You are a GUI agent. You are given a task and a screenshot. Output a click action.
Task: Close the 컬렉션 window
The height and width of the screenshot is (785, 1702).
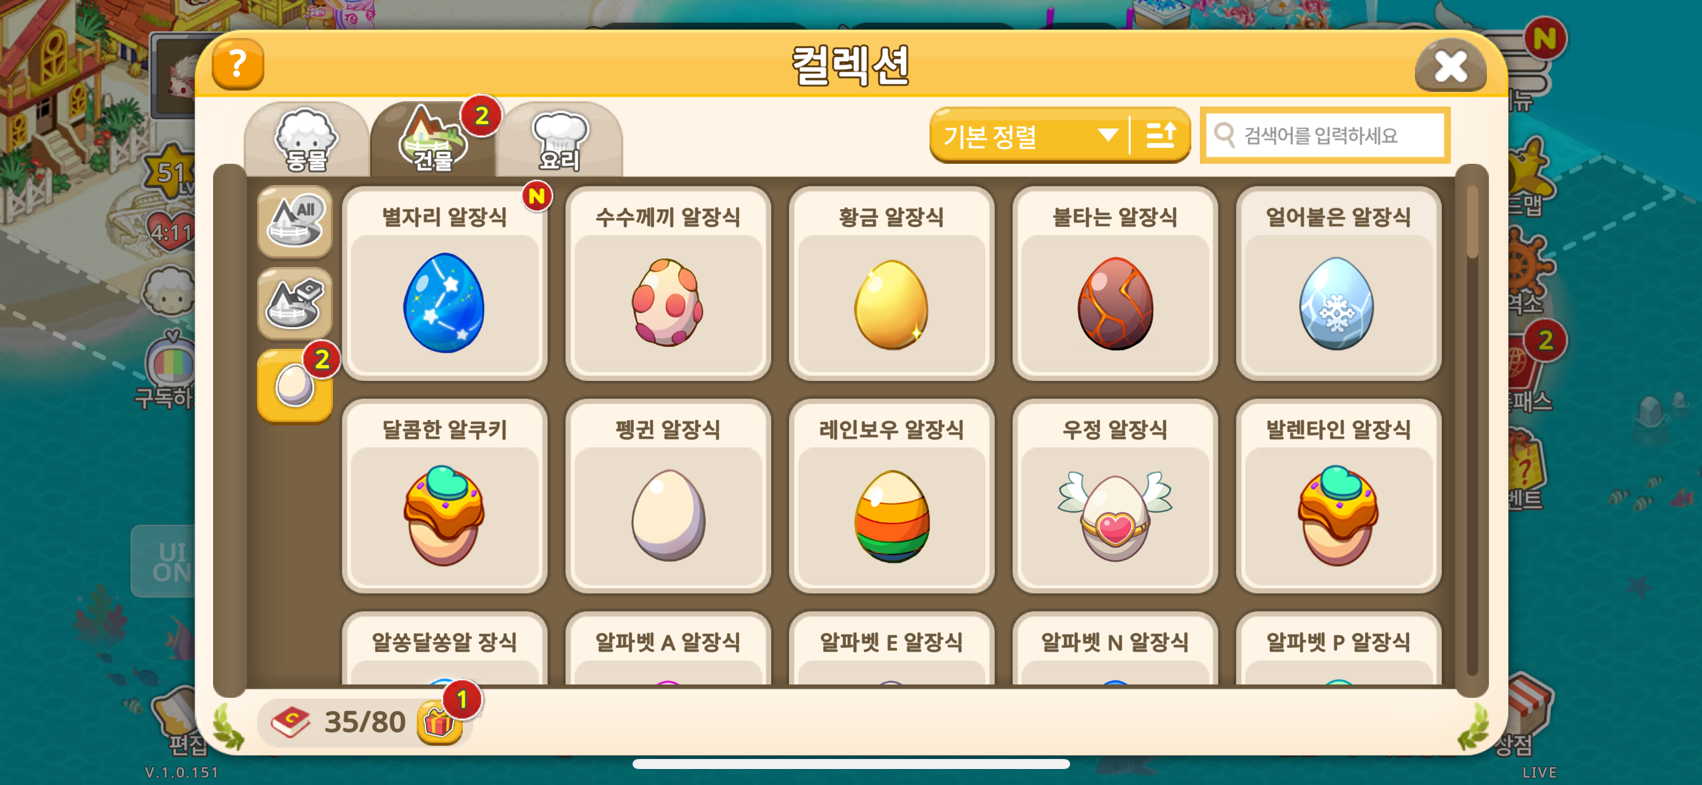[1450, 65]
